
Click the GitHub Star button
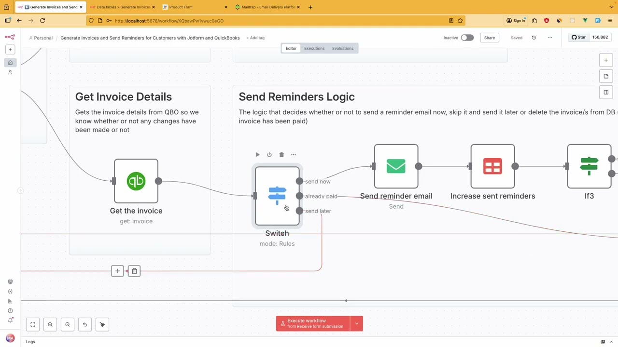[578, 37]
